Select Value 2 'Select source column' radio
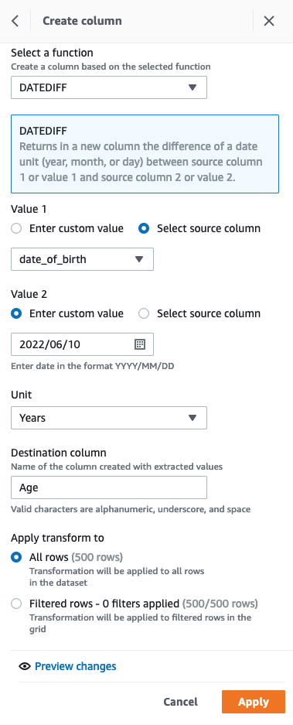Image resolution: width=293 pixels, height=725 pixels. point(144,313)
